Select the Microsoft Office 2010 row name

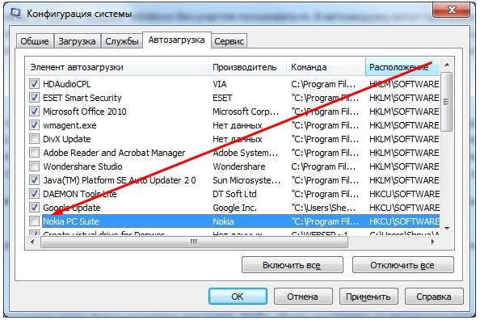[x=85, y=112]
